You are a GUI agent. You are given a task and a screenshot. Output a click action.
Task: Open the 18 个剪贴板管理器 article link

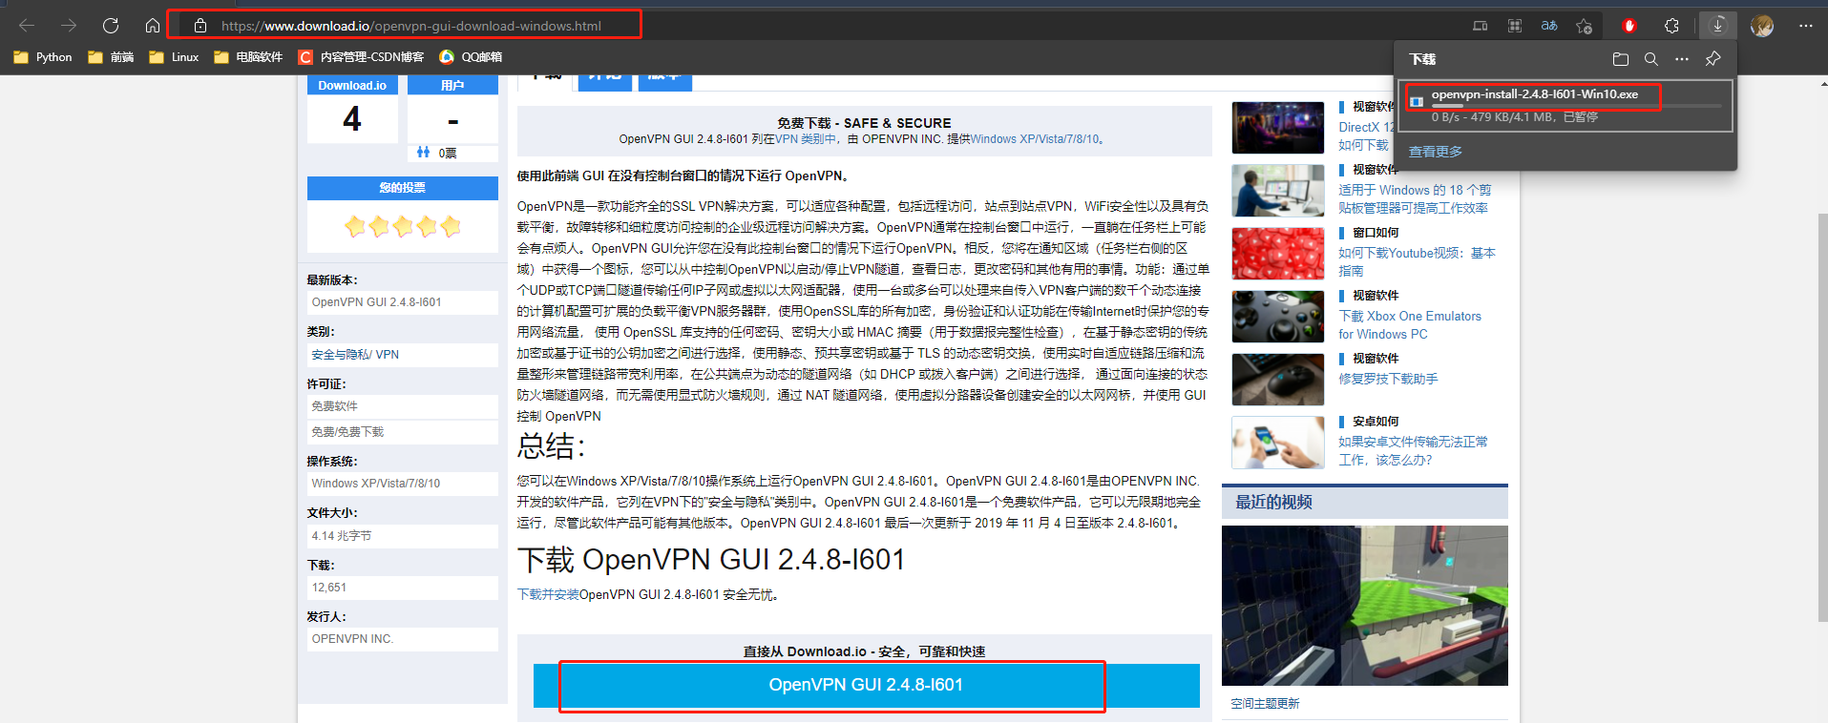coord(1414,199)
